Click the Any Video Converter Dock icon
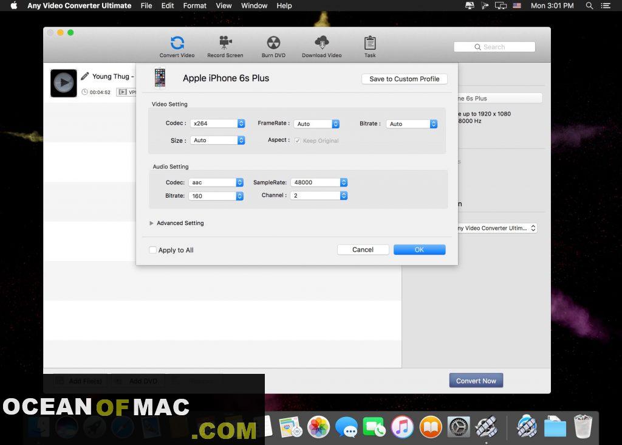The width and height of the screenshot is (622, 445). (x=487, y=427)
